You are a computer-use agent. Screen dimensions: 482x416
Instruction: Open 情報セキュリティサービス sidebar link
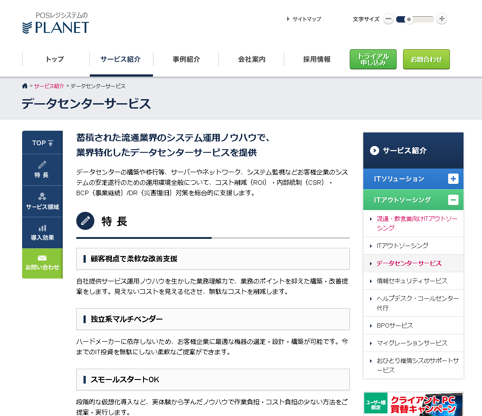(x=412, y=281)
